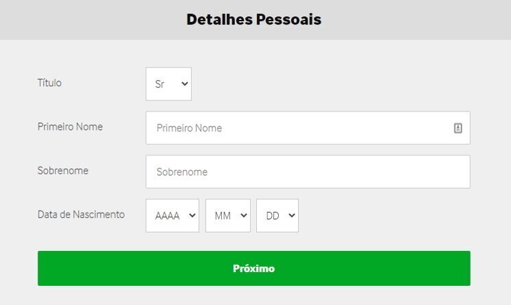Viewport: 511px width, 305px height.
Task: Click the "Próximo" label on the green bar
Action: pos(253,268)
